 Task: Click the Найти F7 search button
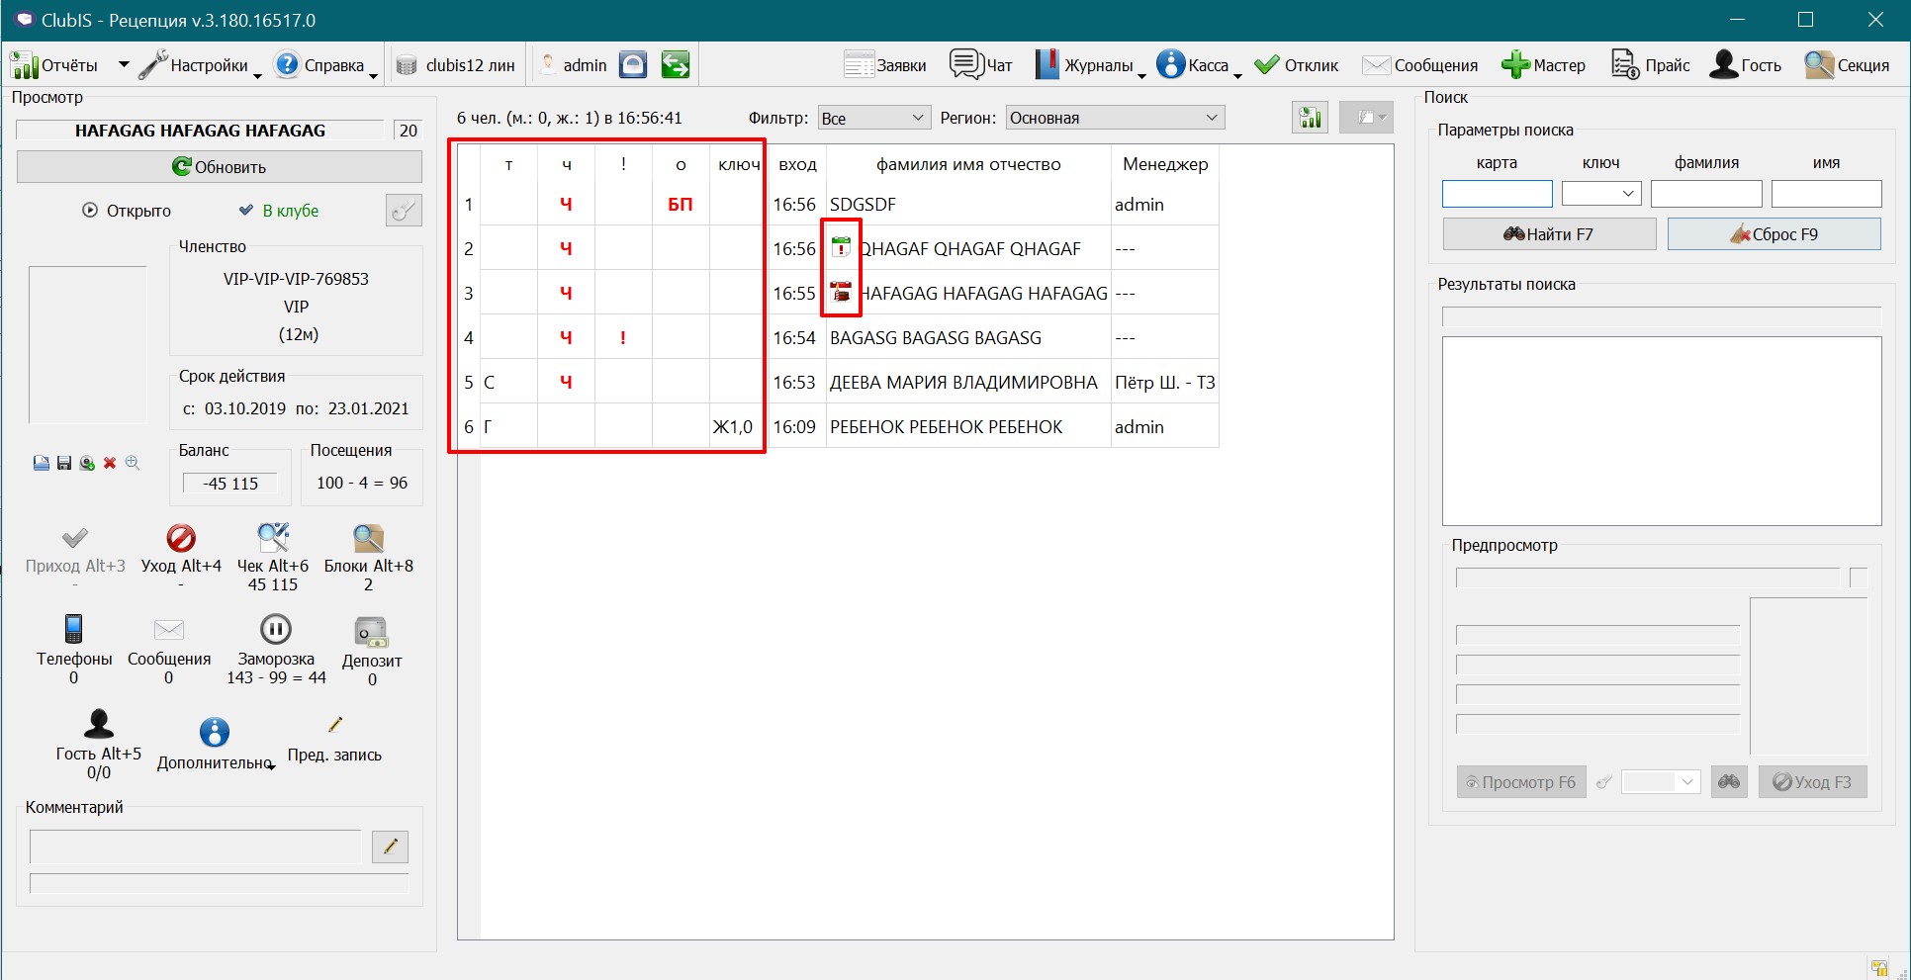(x=1549, y=234)
